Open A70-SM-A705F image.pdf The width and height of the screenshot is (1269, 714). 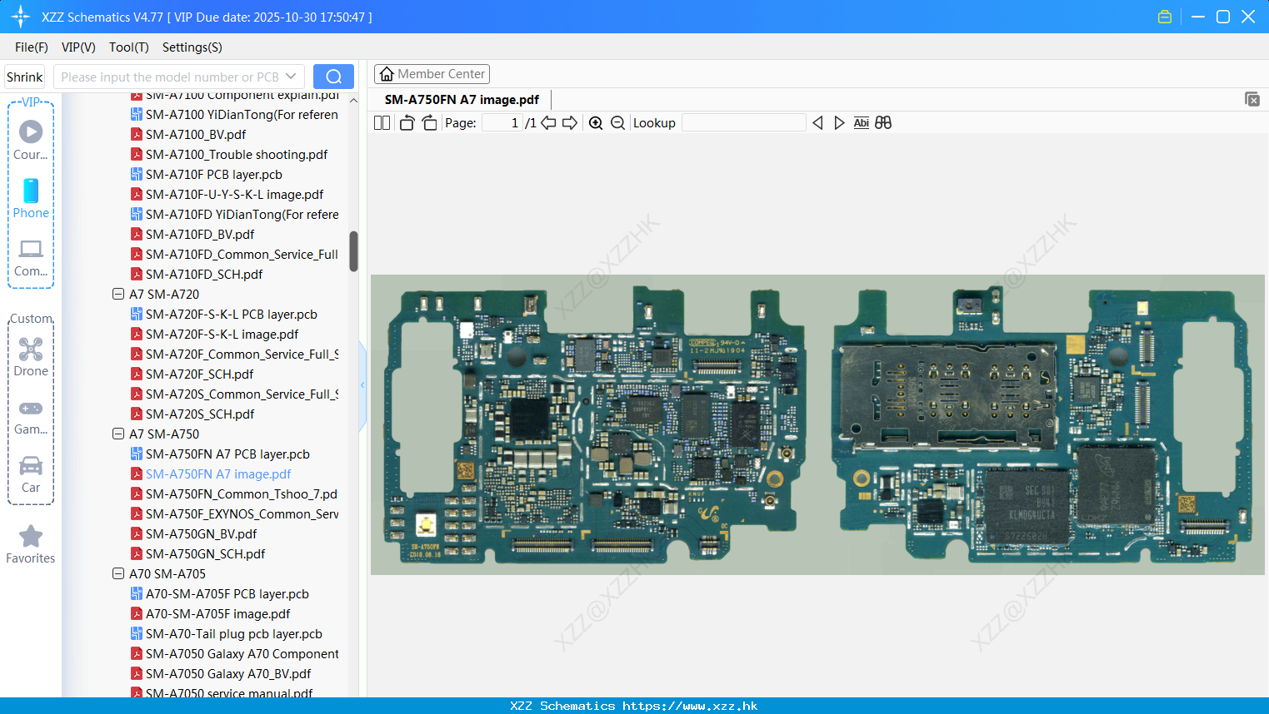pos(217,613)
